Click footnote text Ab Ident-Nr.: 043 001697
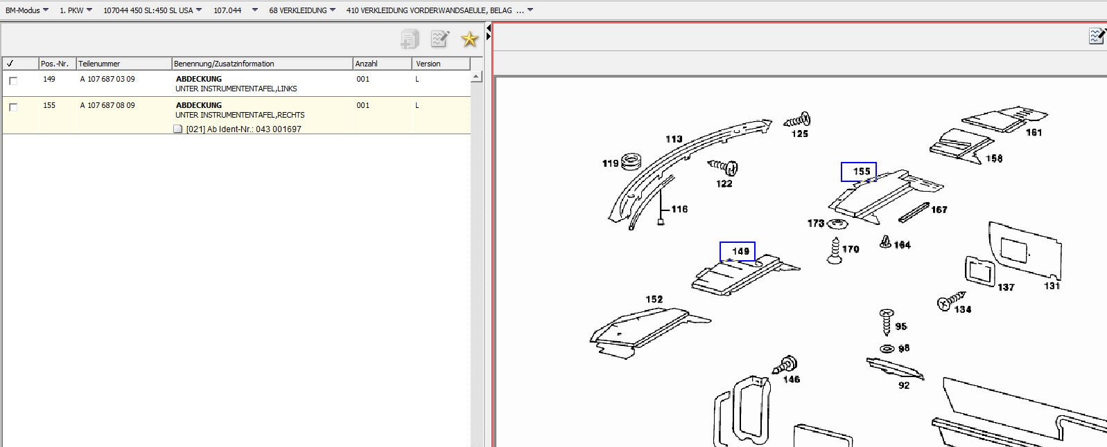 click(254, 129)
